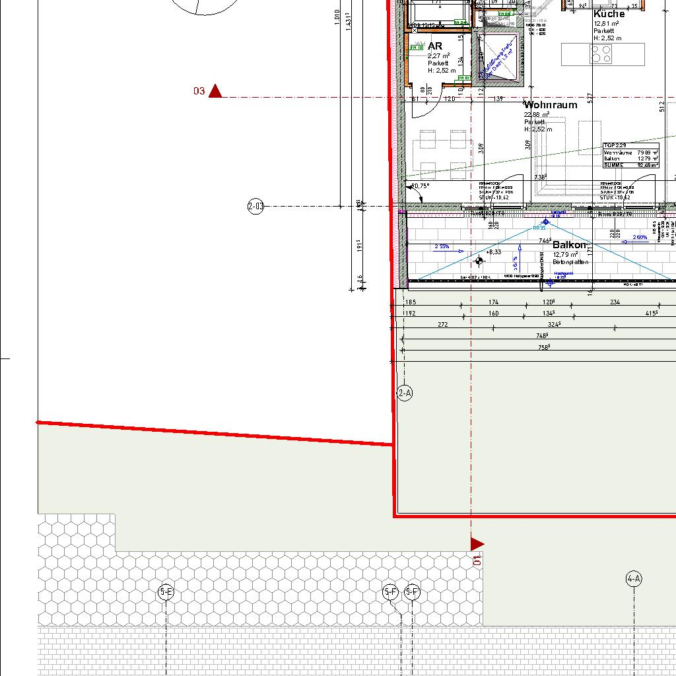Select the Balkon room label

click(568, 245)
